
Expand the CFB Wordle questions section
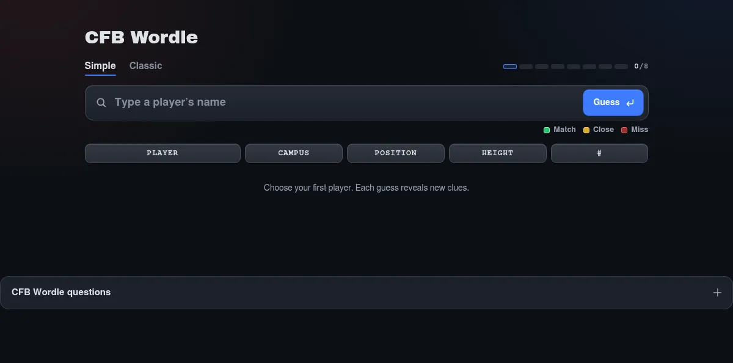tap(366, 293)
